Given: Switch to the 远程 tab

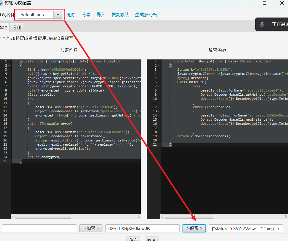Looking at the screenshot, I should pos(17,27).
